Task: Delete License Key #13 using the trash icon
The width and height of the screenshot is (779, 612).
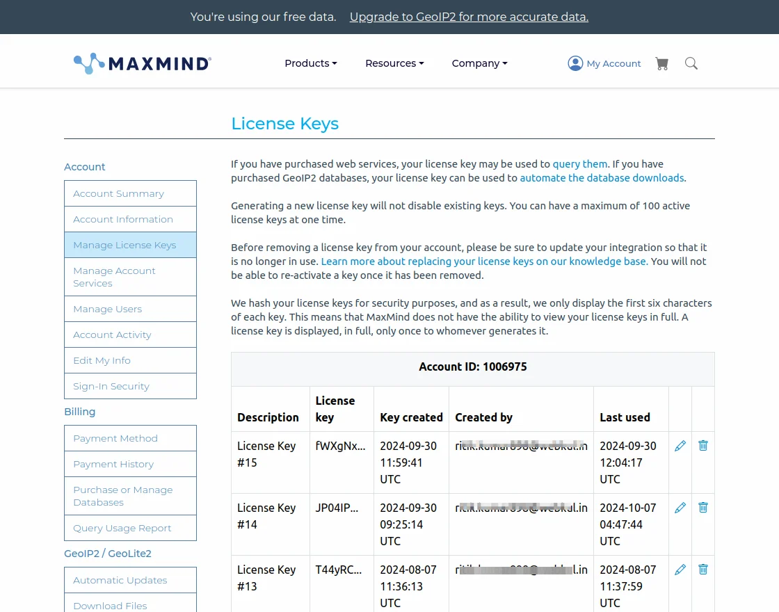Action: (x=703, y=569)
